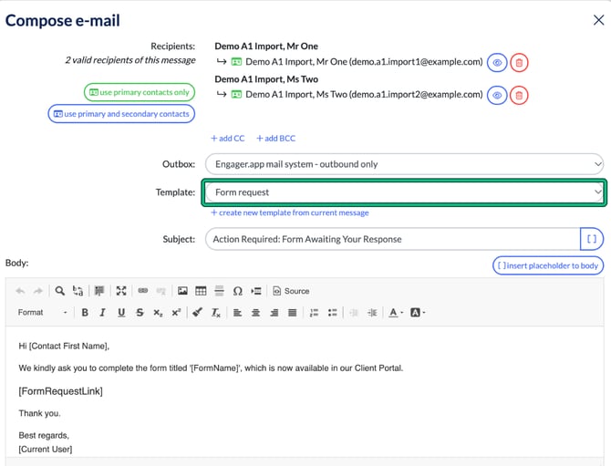This screenshot has height=466, width=611.
Task: Remove Mr One from recipients
Action: click(519, 62)
